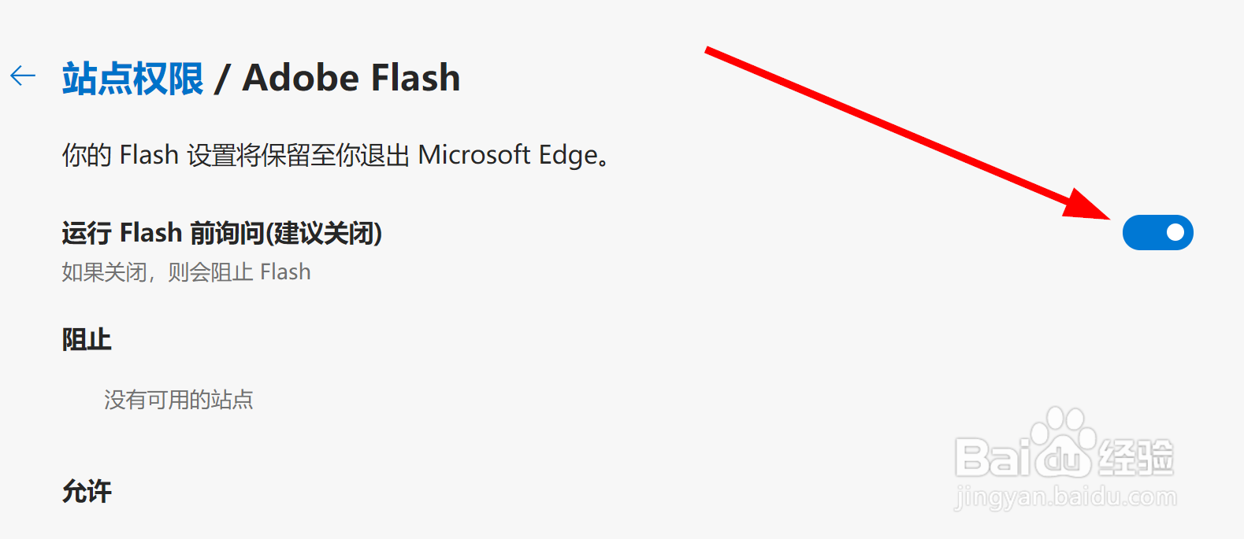Turn off the 运行 Flash 前询问 toggle switch
The height and width of the screenshot is (539, 1244).
tap(1157, 232)
